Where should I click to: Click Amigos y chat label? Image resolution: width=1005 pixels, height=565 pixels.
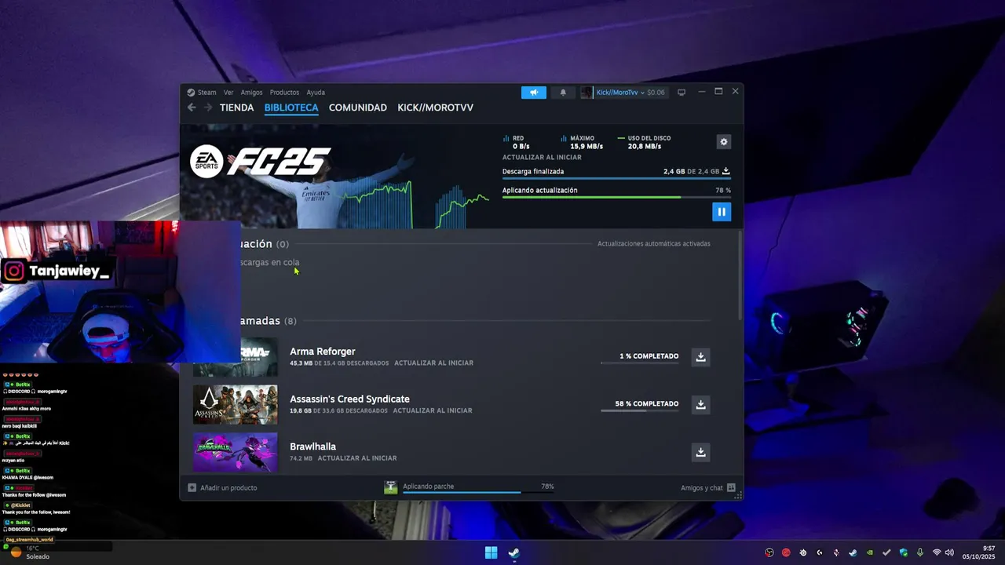coord(702,487)
